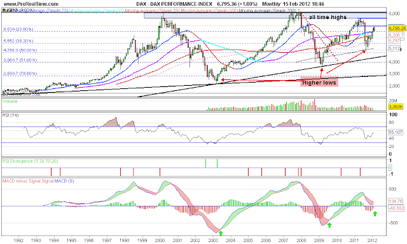This screenshot has width=407, height=244.
Task: Click the 1995 year on time axis
Action: [71, 240]
